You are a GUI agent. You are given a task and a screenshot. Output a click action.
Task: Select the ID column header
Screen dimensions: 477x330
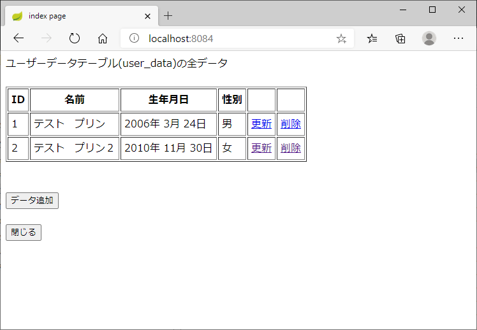pos(18,99)
